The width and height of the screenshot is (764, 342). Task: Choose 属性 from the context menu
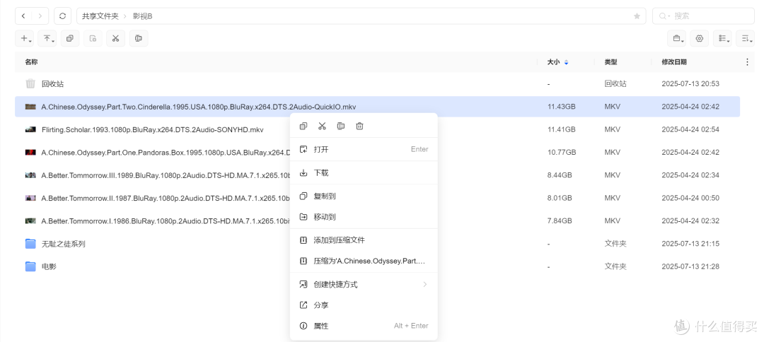click(364, 326)
